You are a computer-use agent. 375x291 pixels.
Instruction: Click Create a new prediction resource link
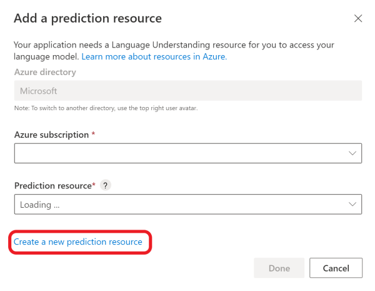coord(78,242)
